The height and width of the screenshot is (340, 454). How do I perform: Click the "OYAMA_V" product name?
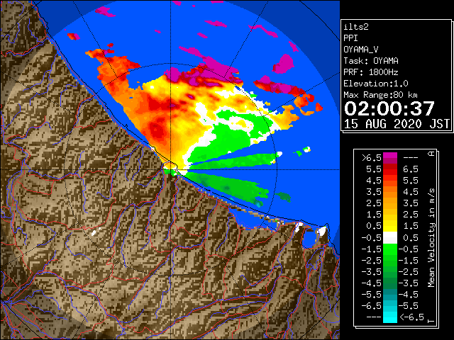click(361, 50)
